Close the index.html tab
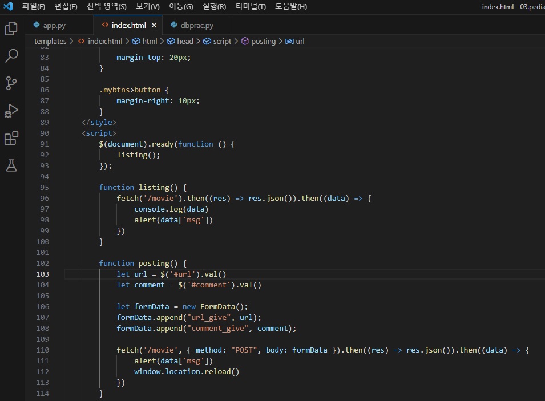The image size is (545, 401). [154, 25]
